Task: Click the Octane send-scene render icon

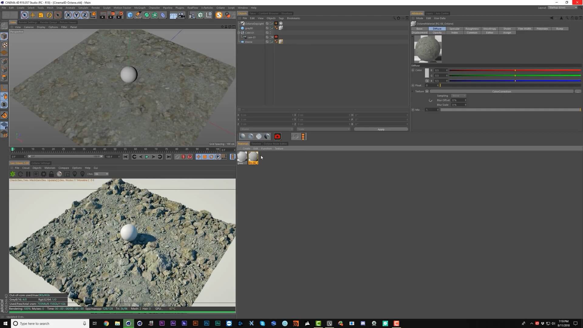Action: (13, 174)
